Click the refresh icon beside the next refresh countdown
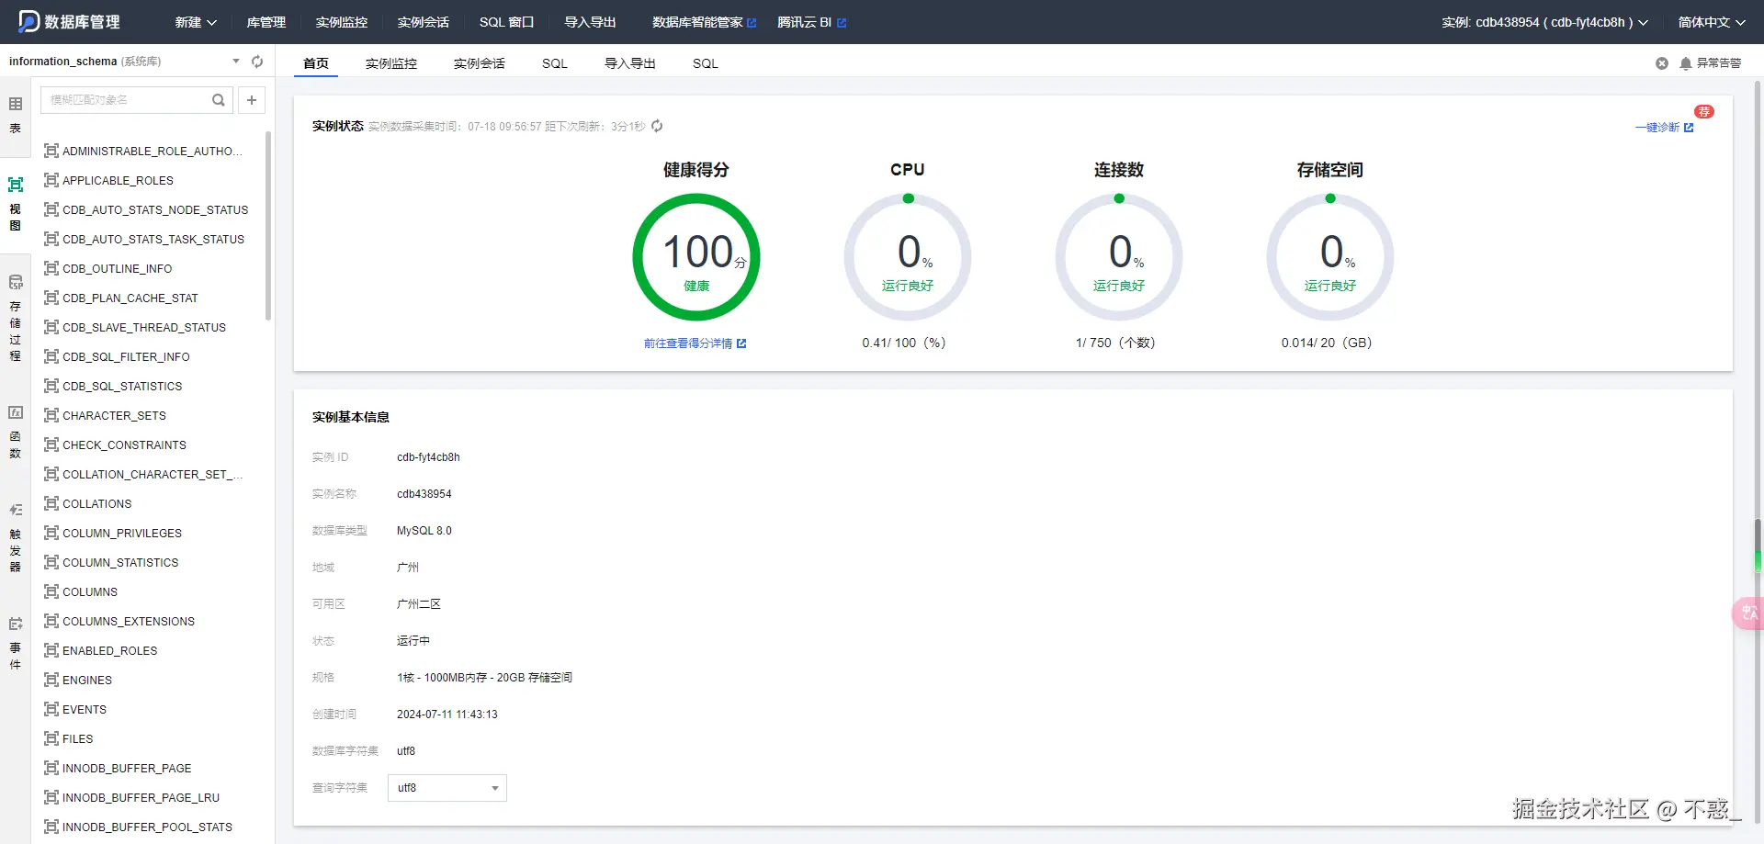This screenshot has width=1764, height=844. pos(657,126)
